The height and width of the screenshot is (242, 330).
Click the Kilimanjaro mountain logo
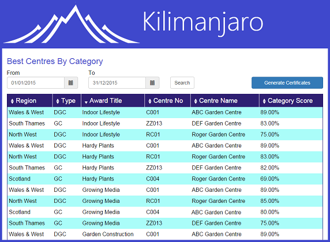tap(72, 24)
